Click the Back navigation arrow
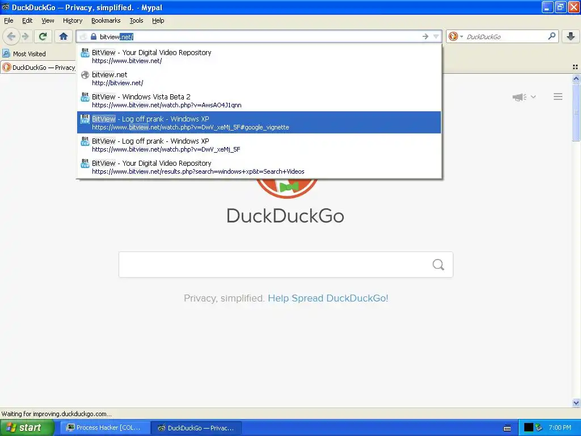581x436 pixels. pyautogui.click(x=11, y=36)
